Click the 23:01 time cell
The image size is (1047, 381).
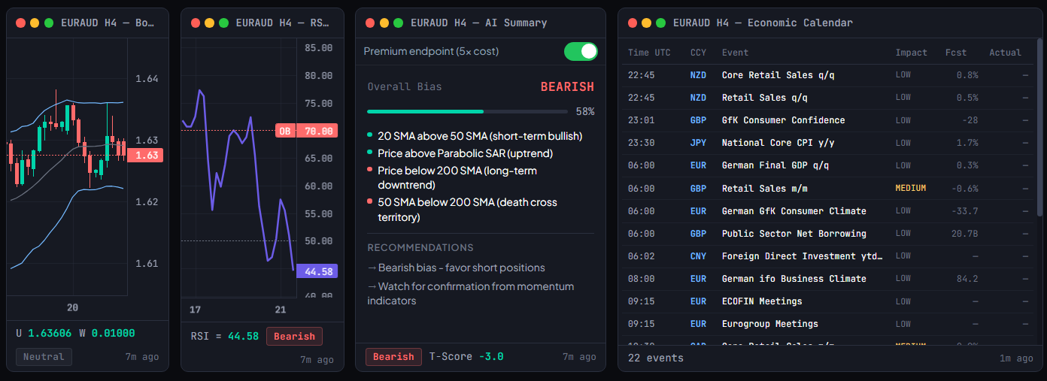click(641, 120)
